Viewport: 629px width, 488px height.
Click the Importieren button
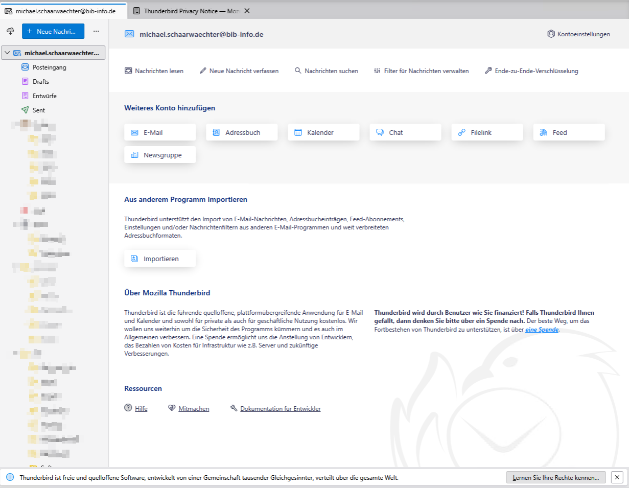pos(160,259)
